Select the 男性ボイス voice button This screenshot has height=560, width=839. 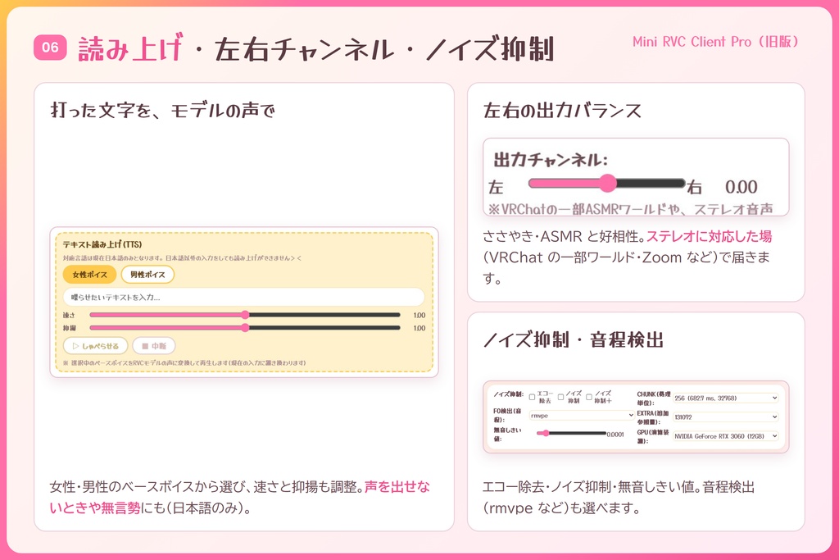tap(147, 275)
